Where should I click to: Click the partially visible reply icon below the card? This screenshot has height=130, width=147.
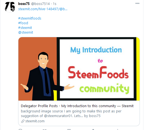20,129
